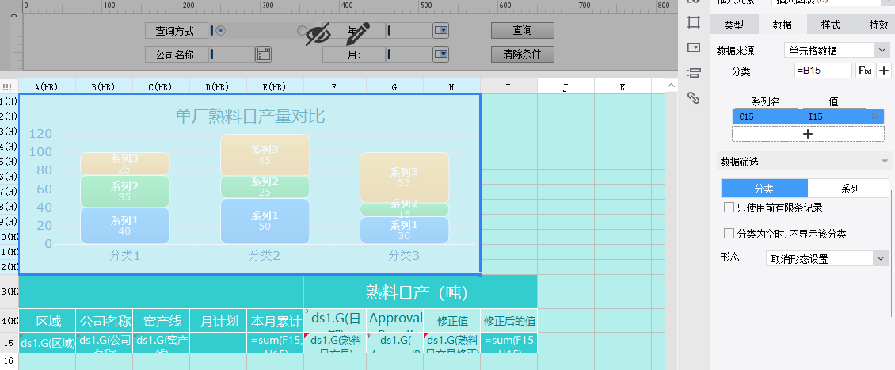Open the 年 combo box arrow
The width and height of the screenshot is (895, 370).
440,30
